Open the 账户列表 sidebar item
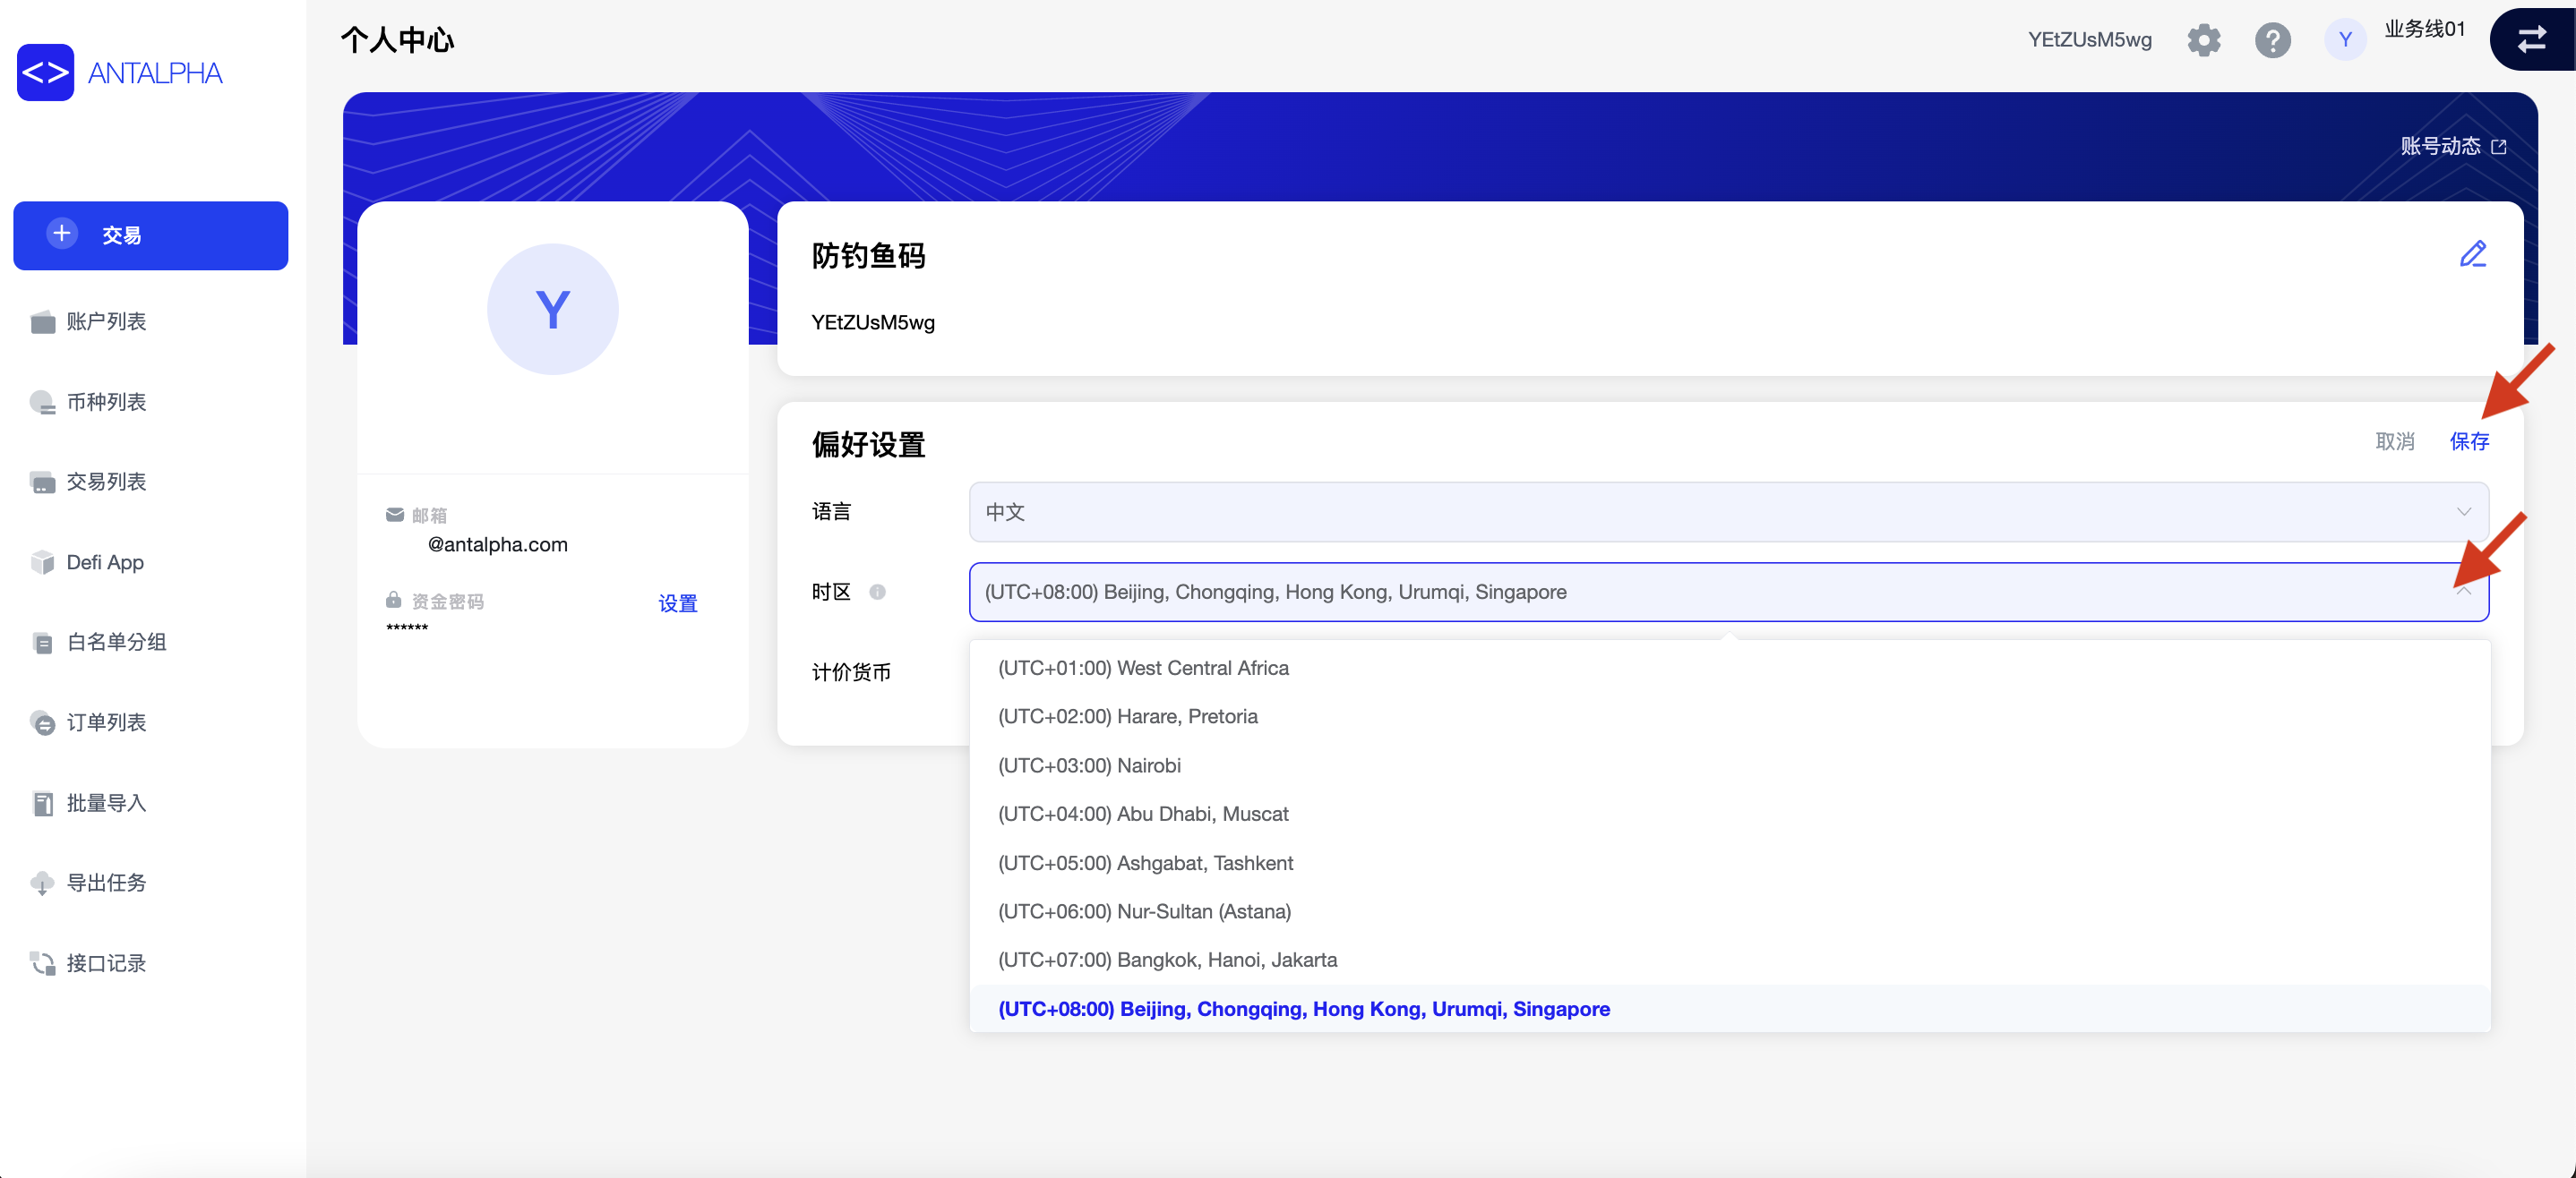The image size is (2576, 1178). pyautogui.click(x=105, y=321)
